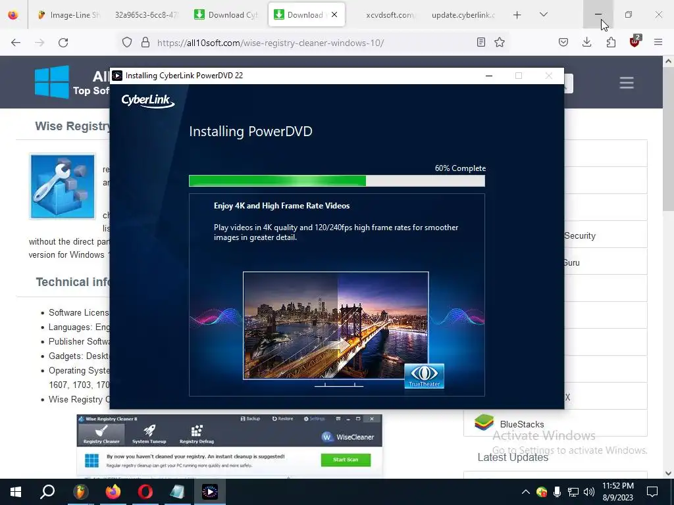Open the network tray icon

(x=573, y=492)
